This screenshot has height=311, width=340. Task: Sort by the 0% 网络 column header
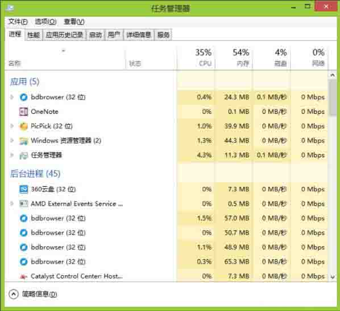(309, 58)
